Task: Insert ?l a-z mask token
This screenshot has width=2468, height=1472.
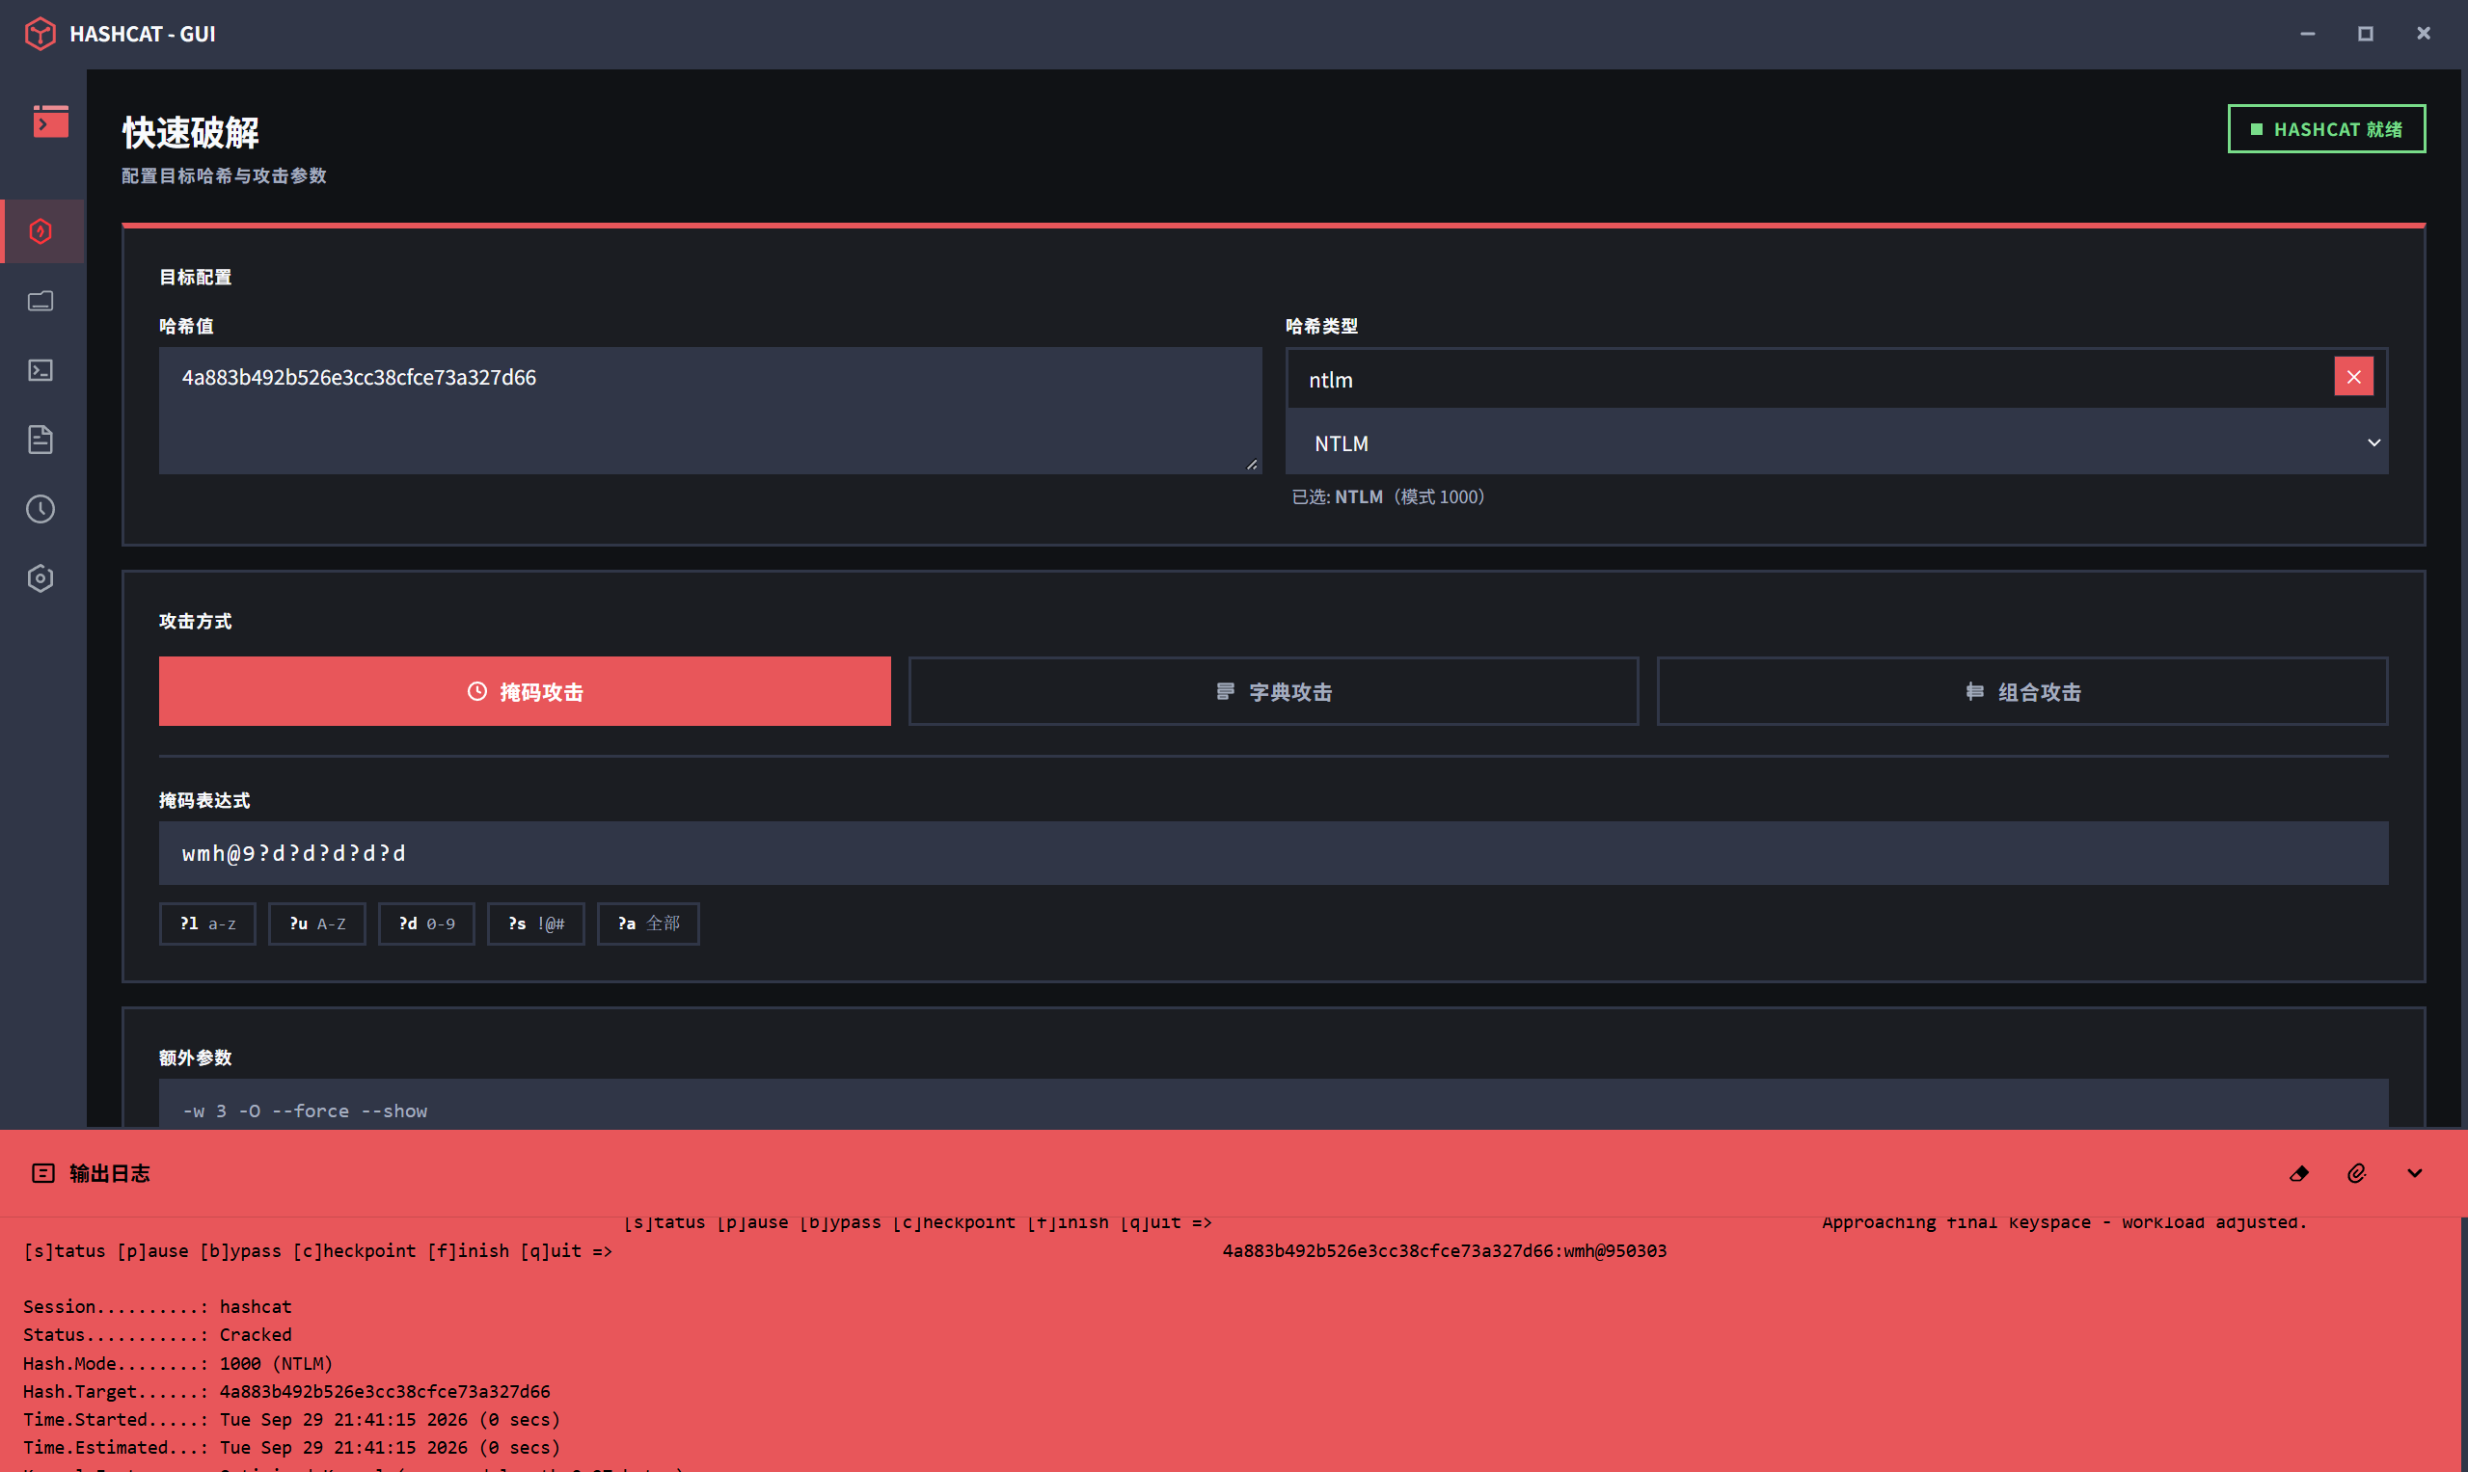Action: click(x=207, y=923)
